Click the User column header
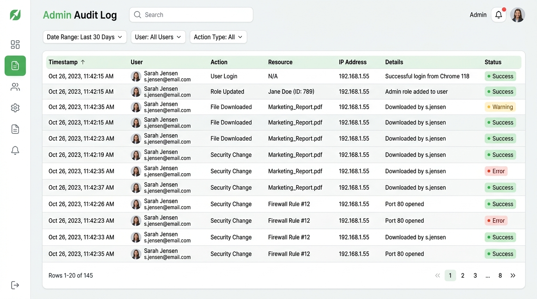The height and width of the screenshot is (299, 537). [137, 62]
